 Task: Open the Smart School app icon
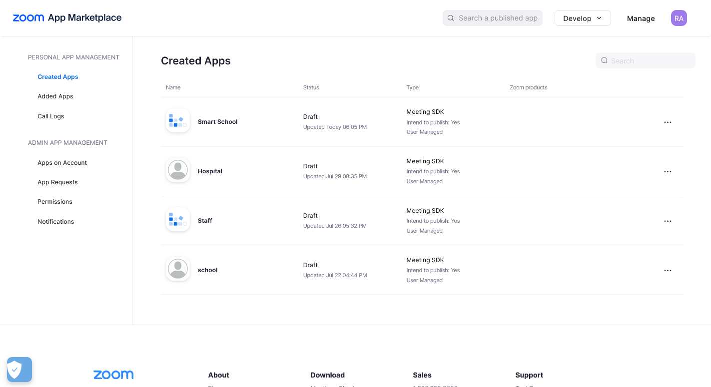[178, 121]
